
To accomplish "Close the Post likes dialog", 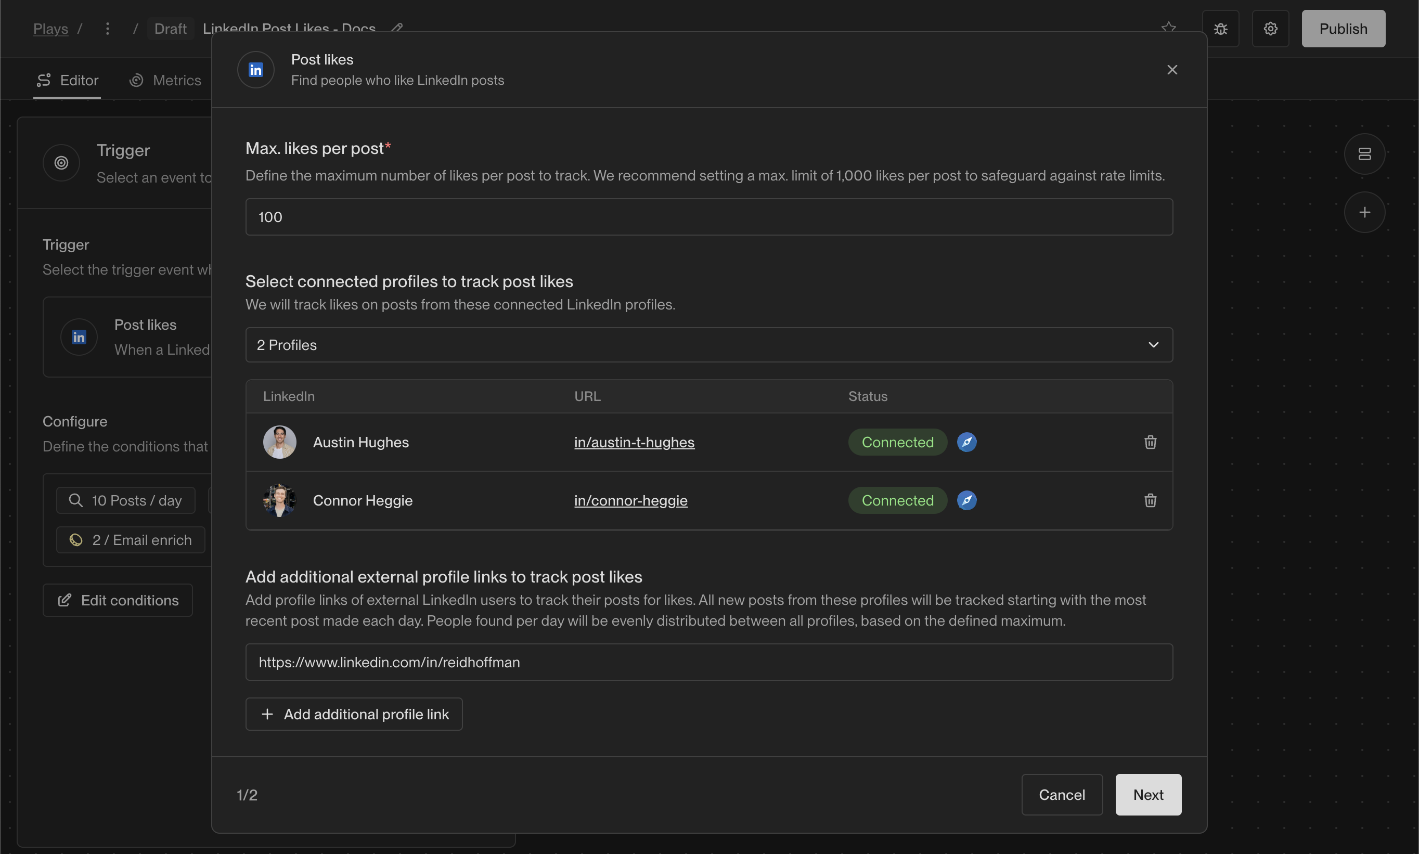I will tap(1171, 70).
